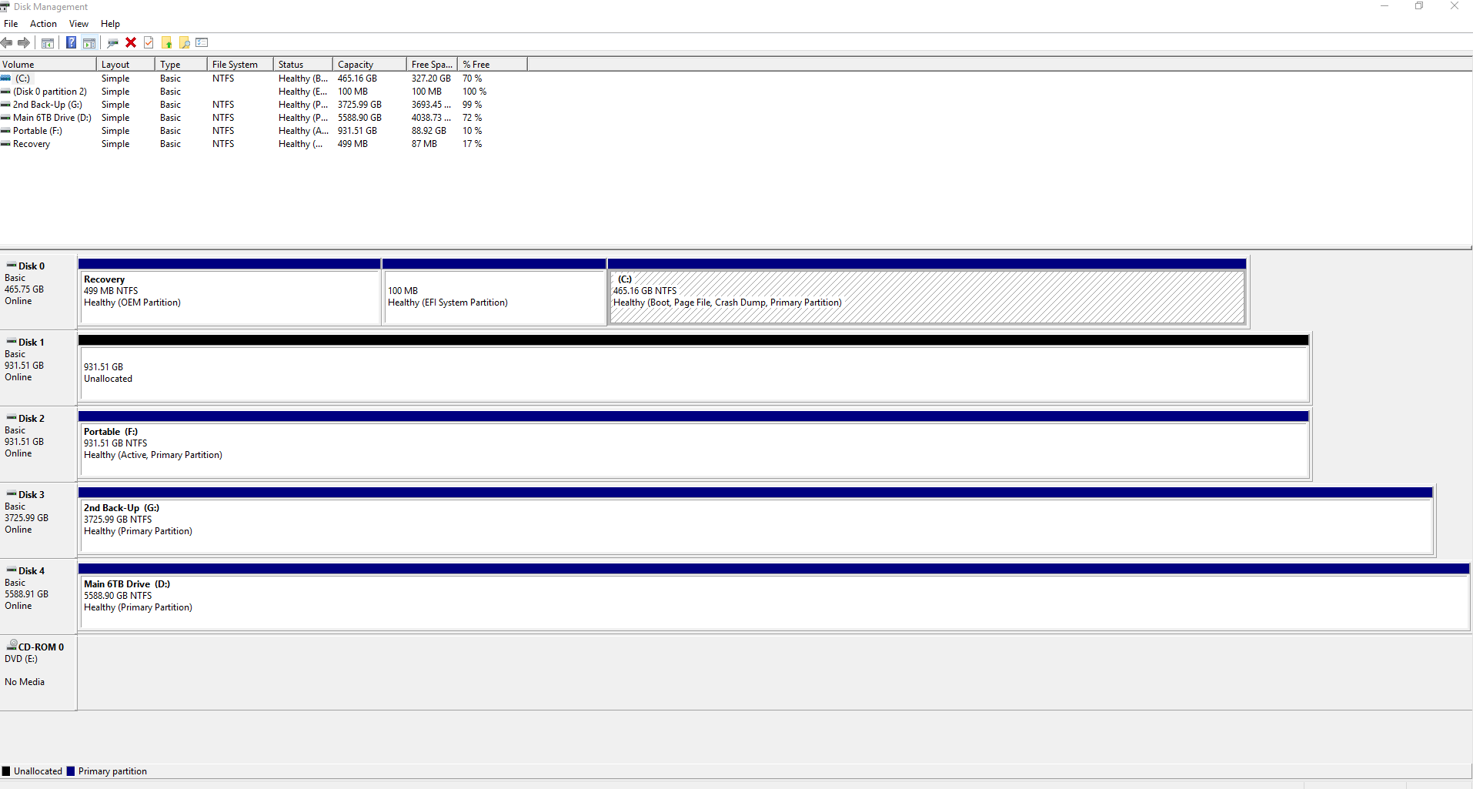Select the Recovery volume row in list

click(x=264, y=144)
